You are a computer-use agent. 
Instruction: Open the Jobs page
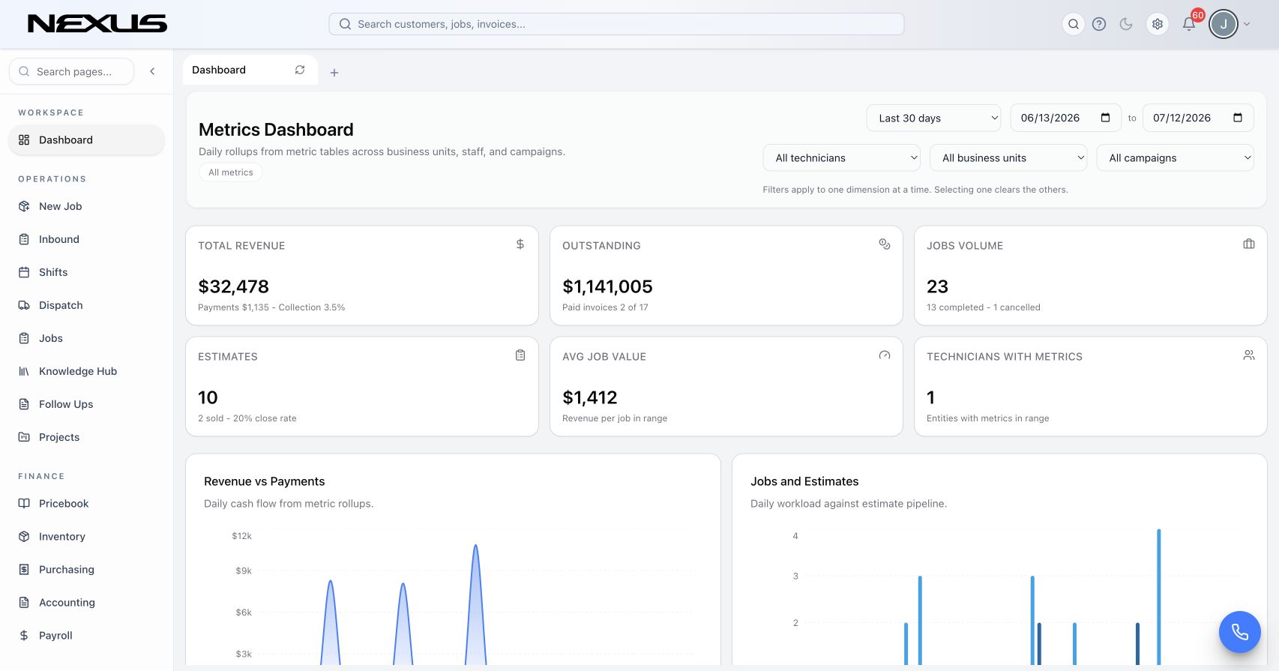click(x=86, y=338)
